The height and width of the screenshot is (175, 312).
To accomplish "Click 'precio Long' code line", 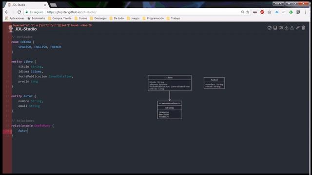I will click(x=28, y=81).
